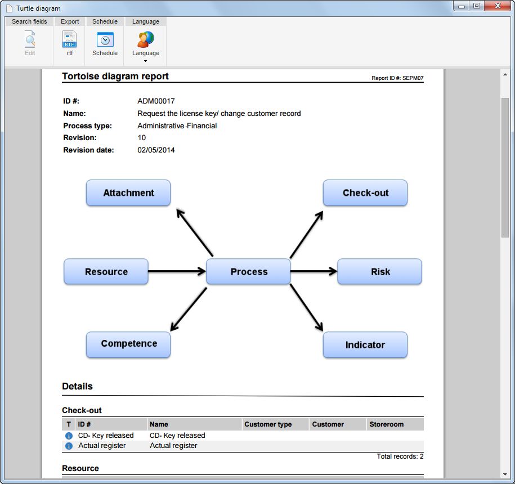Export report using the rtf icon
The image size is (515, 484).
[70, 39]
